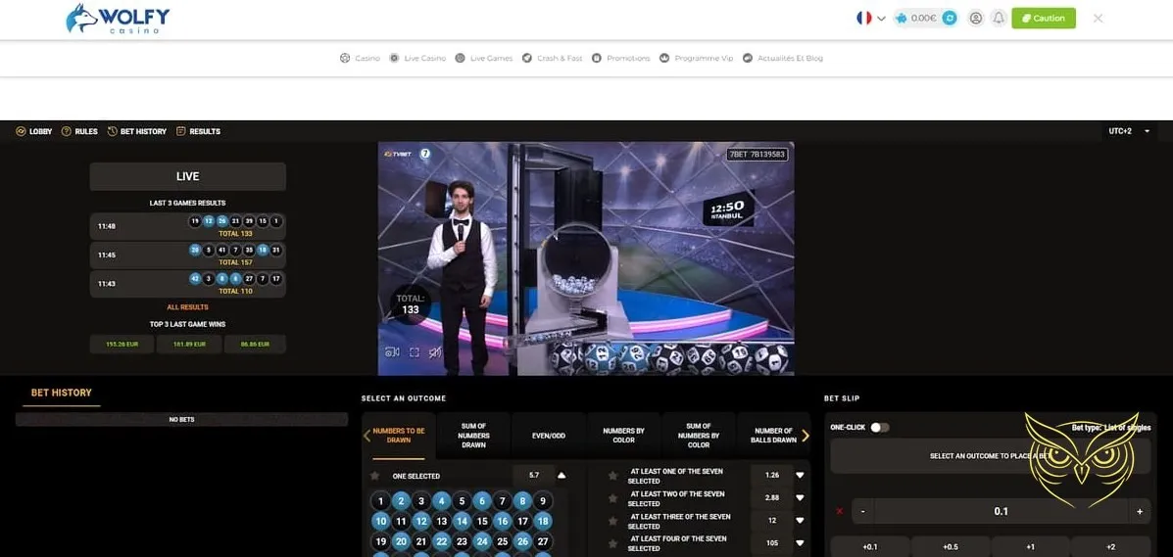Select the Bet History panel tab

tap(62, 393)
